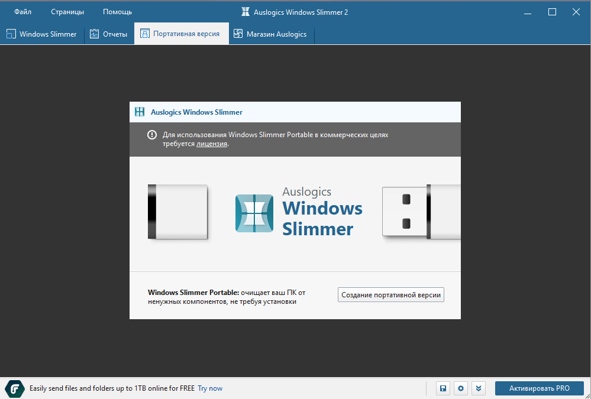Follow the Try now link
591x399 pixels.
[210, 388]
